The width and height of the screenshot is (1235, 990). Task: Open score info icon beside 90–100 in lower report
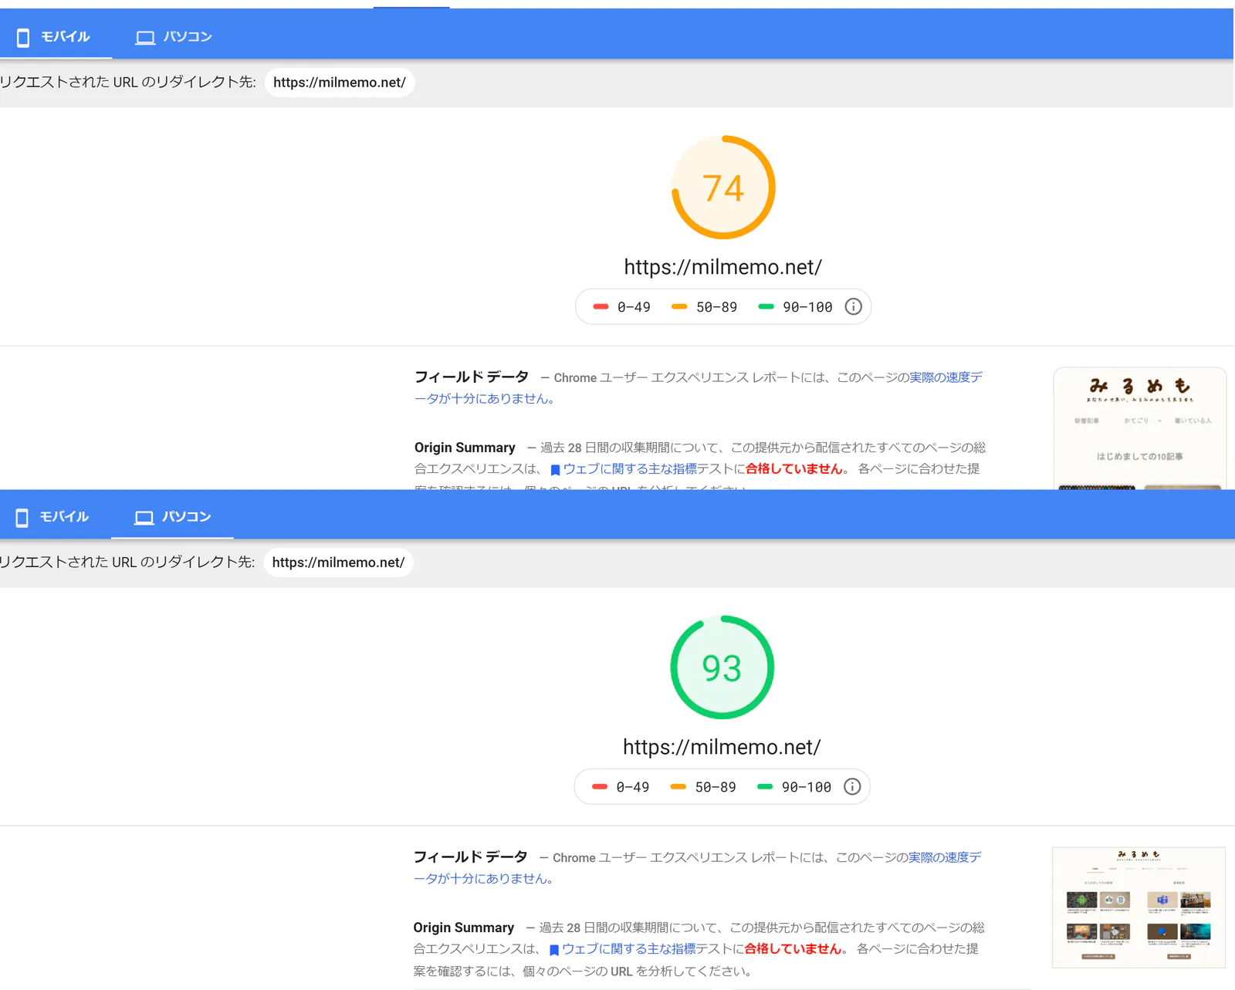(852, 786)
